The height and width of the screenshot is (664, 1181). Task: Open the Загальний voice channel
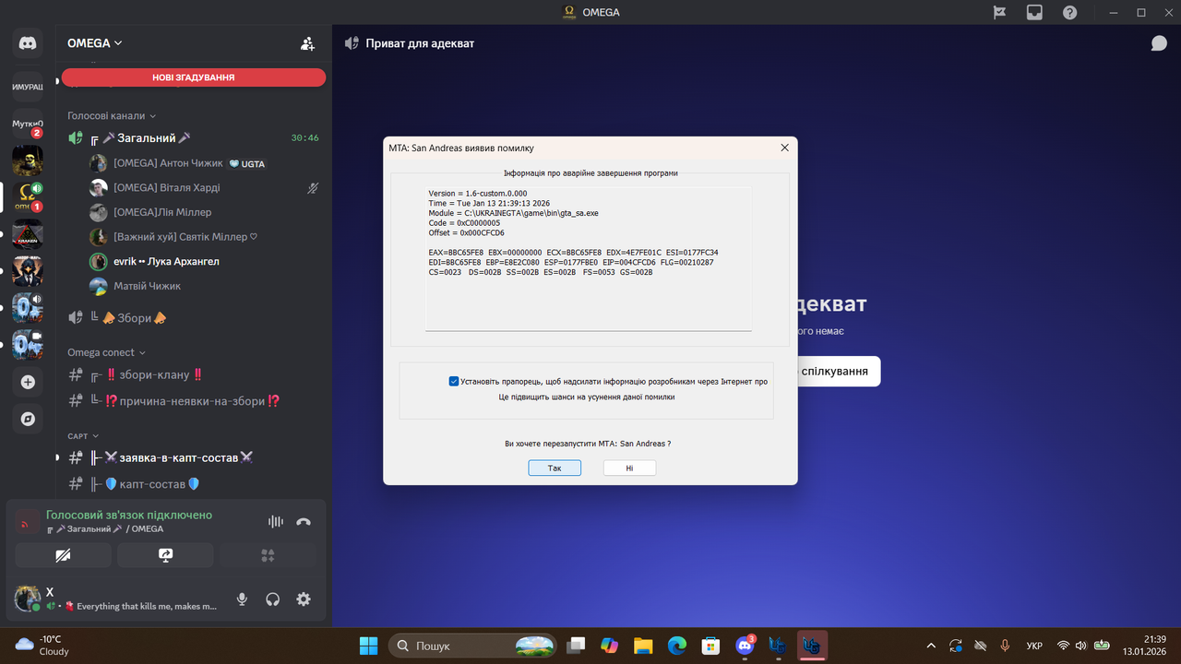click(194, 138)
